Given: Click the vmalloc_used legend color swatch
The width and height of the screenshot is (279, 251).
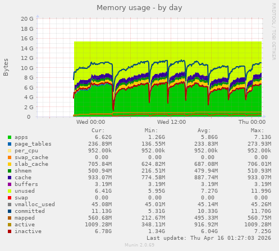Looking at the screenshot, I should [10, 204].
